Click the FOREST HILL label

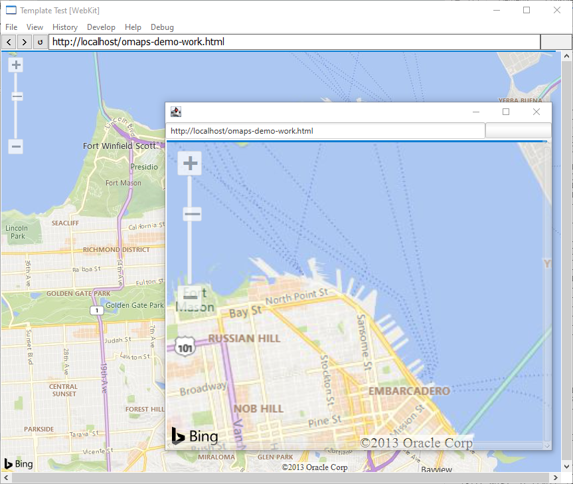145,410
